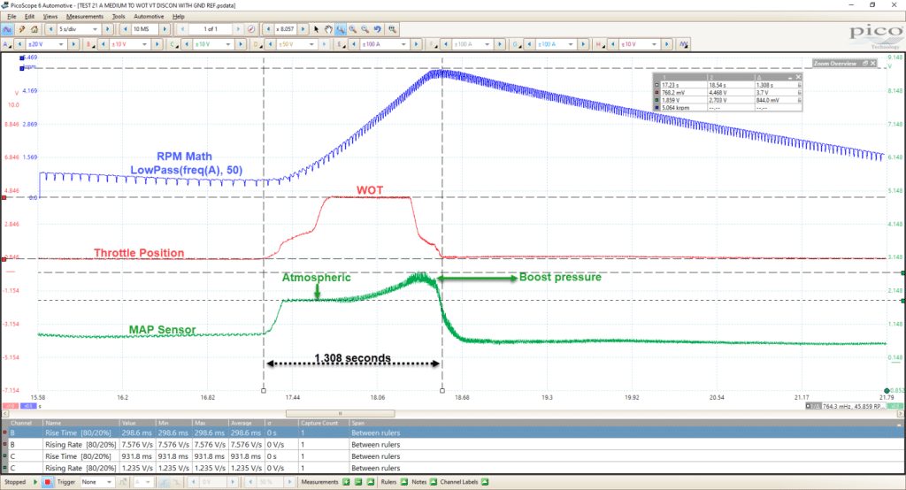Open the 10 MS samples dropdown field
Screen dimensions: 906x490
(144, 29)
